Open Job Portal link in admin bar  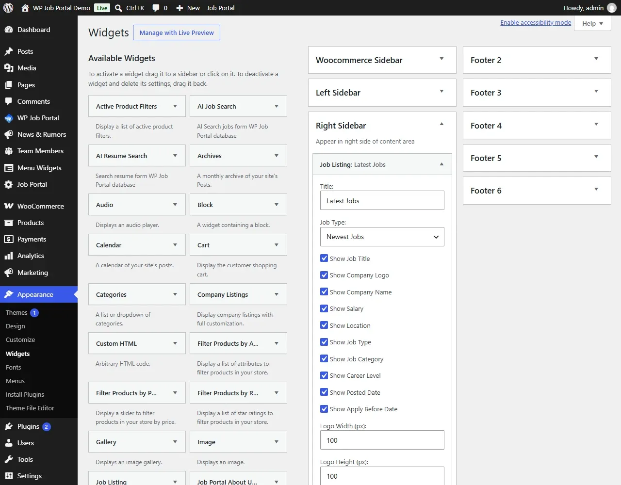[x=221, y=8]
